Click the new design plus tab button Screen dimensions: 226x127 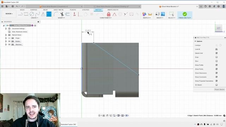[201, 6]
